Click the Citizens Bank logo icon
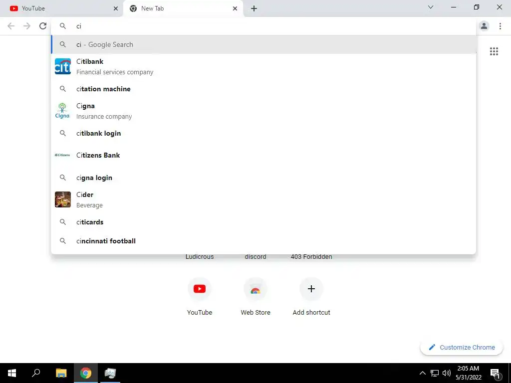Screen dimensions: 511x383 (62, 155)
